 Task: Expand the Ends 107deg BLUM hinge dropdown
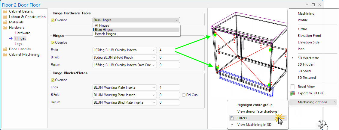(x=154, y=50)
